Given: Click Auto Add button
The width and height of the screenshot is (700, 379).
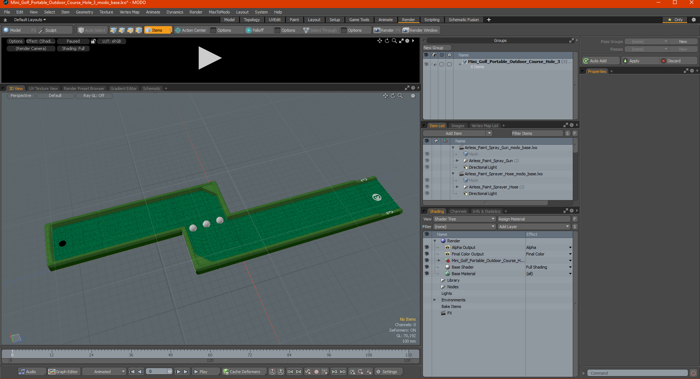Looking at the screenshot, I should click(600, 61).
